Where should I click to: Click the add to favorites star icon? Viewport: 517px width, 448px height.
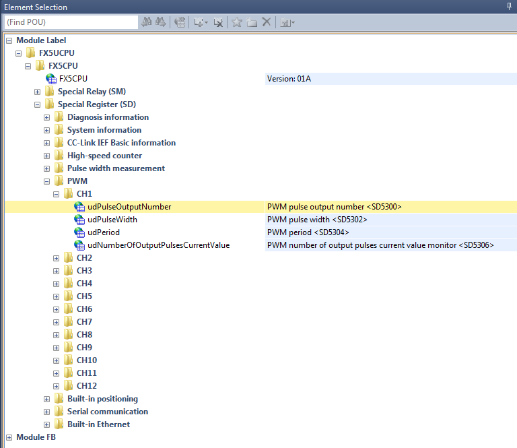coord(237,22)
